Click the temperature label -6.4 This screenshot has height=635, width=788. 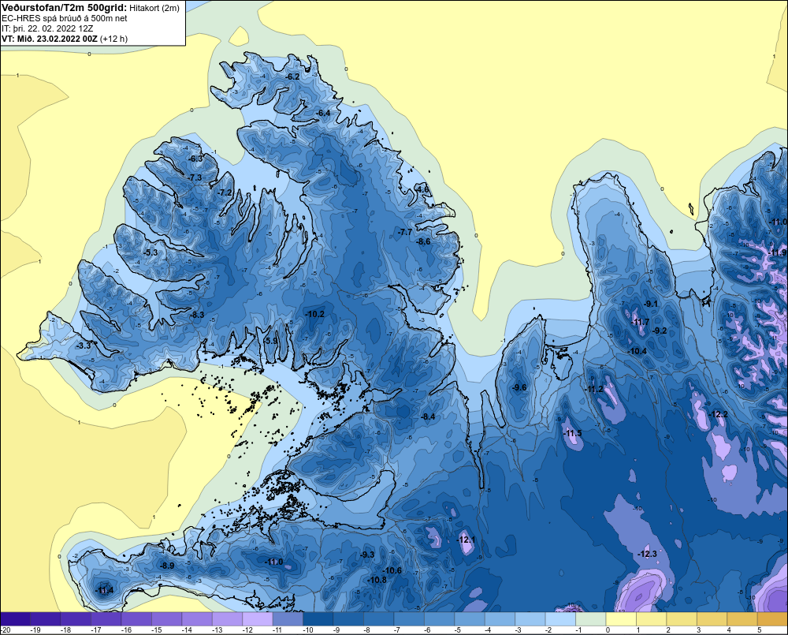click(324, 114)
